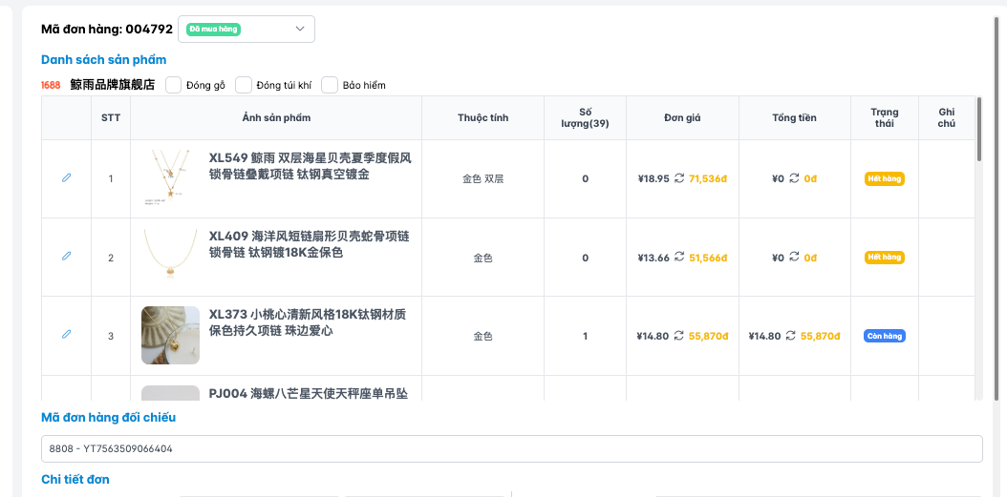The height and width of the screenshot is (497, 1007).
Task: Click total amount refresh icon in row 1
Action: pyautogui.click(x=794, y=178)
